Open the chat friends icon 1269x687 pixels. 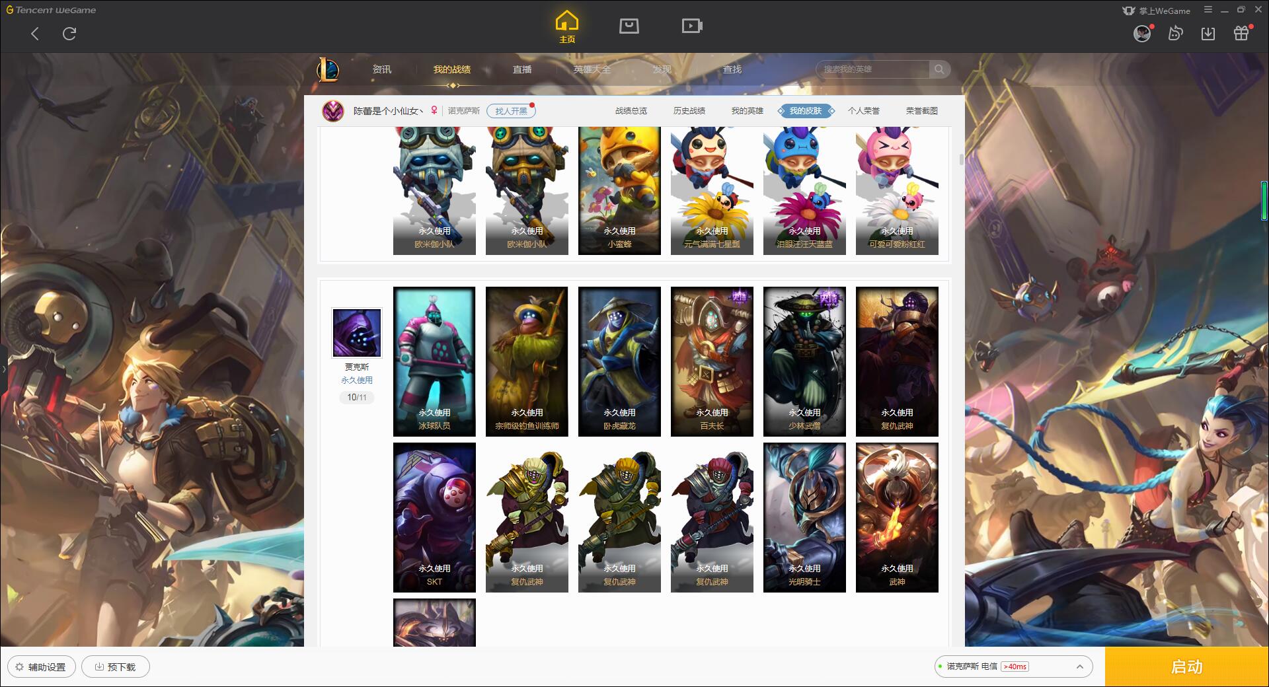coord(1175,33)
